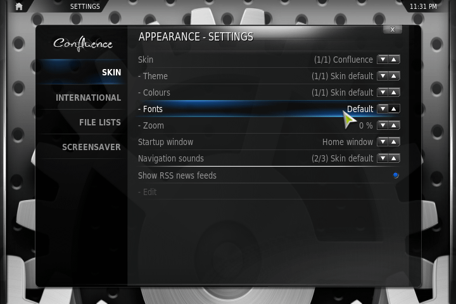Screen dimensions: 456x304
Task: Select next Theme with down arrow
Action: point(383,76)
